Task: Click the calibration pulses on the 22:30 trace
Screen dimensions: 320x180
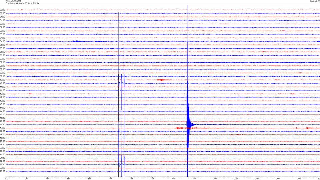Action: [x=121, y=164]
